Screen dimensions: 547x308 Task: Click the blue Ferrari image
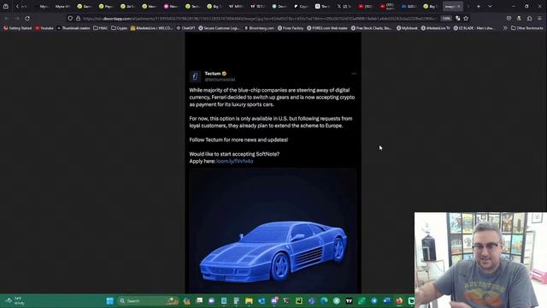coord(273,230)
